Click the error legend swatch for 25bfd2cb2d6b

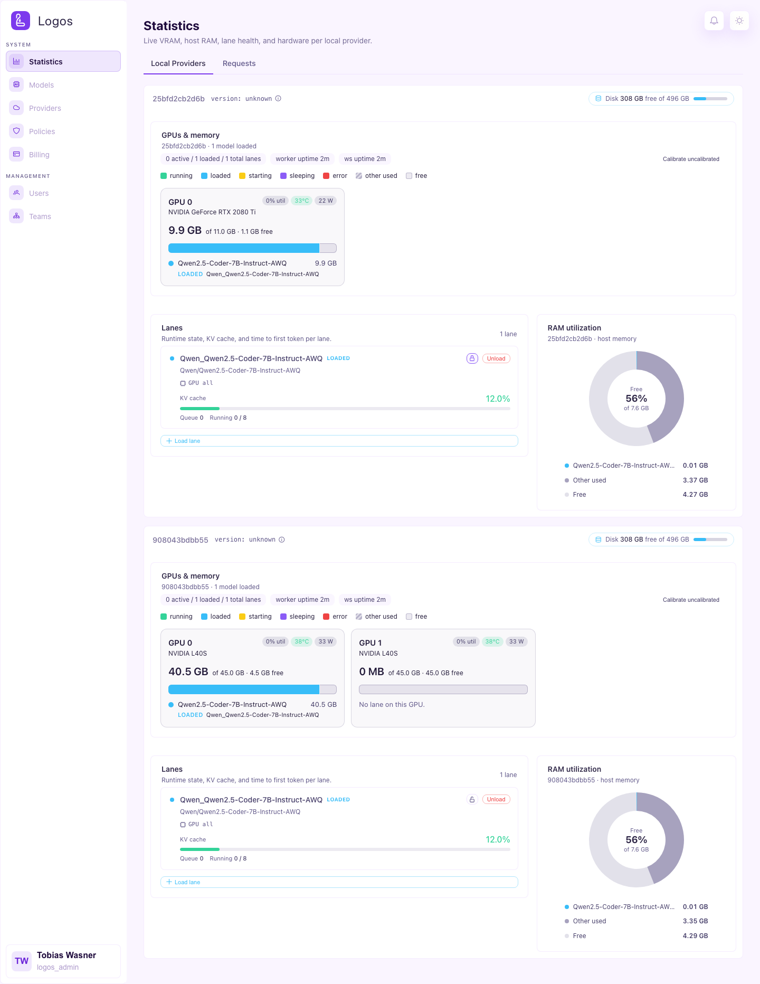point(326,176)
